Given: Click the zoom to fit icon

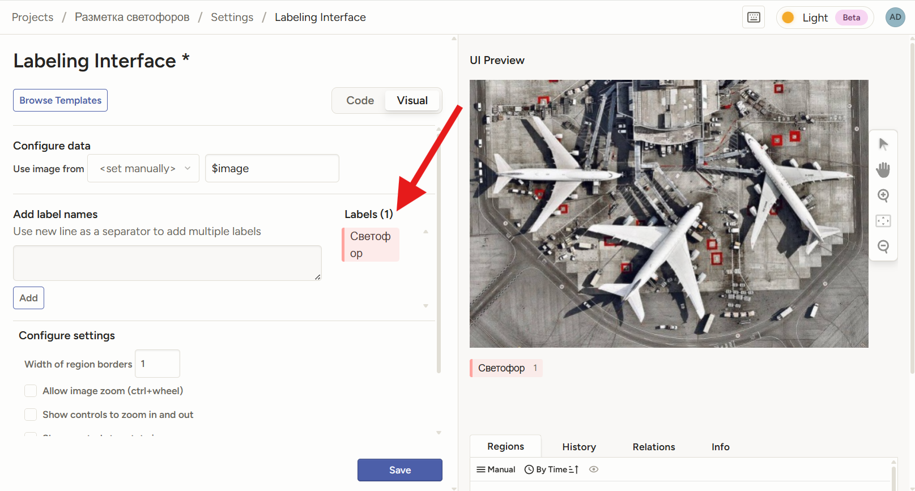Looking at the screenshot, I should pyautogui.click(x=883, y=221).
